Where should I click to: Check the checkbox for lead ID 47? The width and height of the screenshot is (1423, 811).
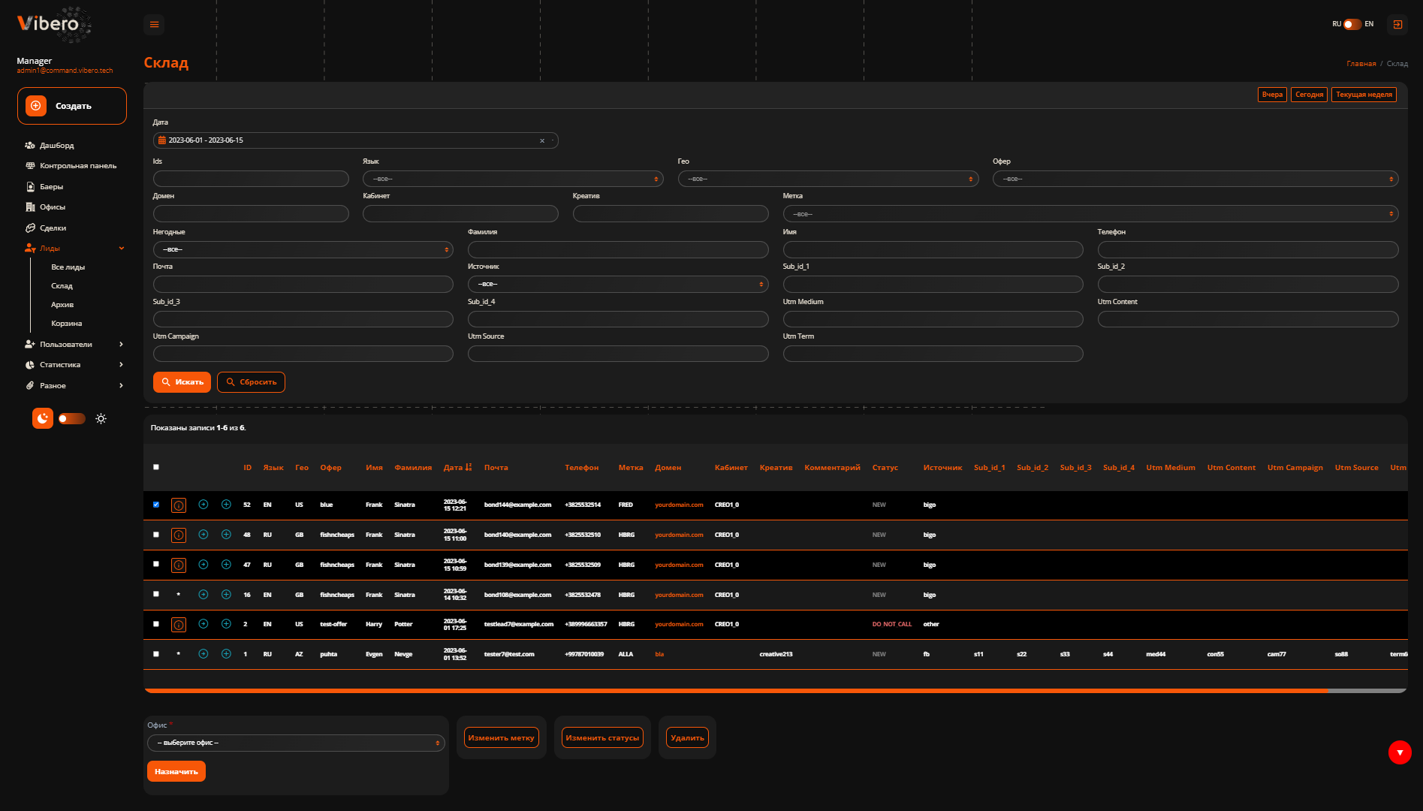click(156, 564)
